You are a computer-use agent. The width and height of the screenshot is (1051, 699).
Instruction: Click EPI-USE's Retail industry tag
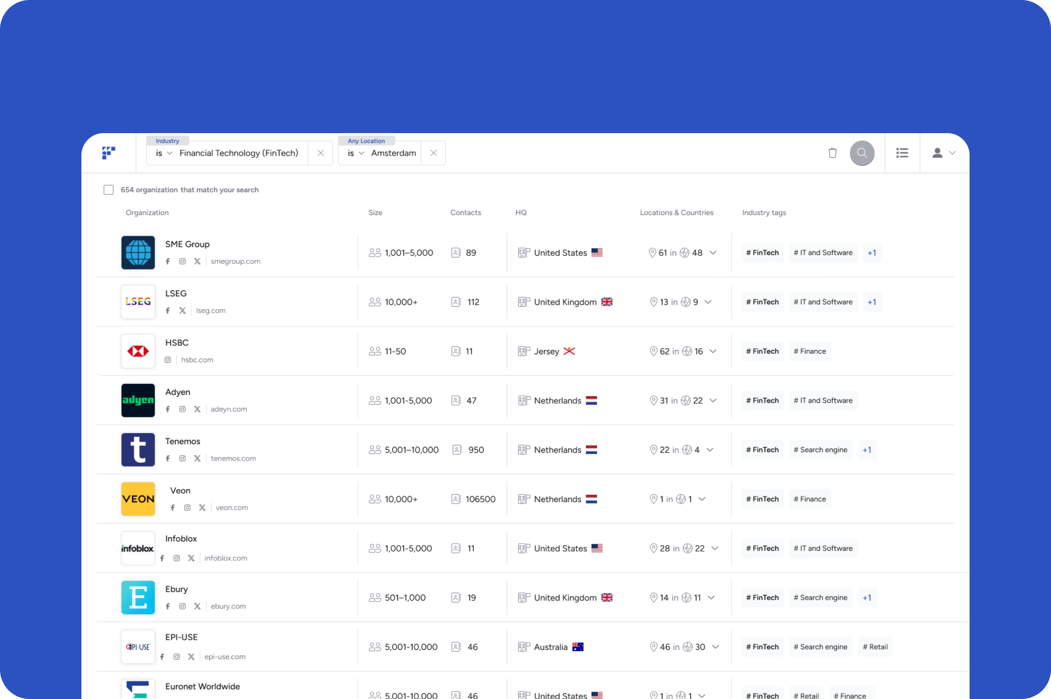pyautogui.click(x=875, y=647)
